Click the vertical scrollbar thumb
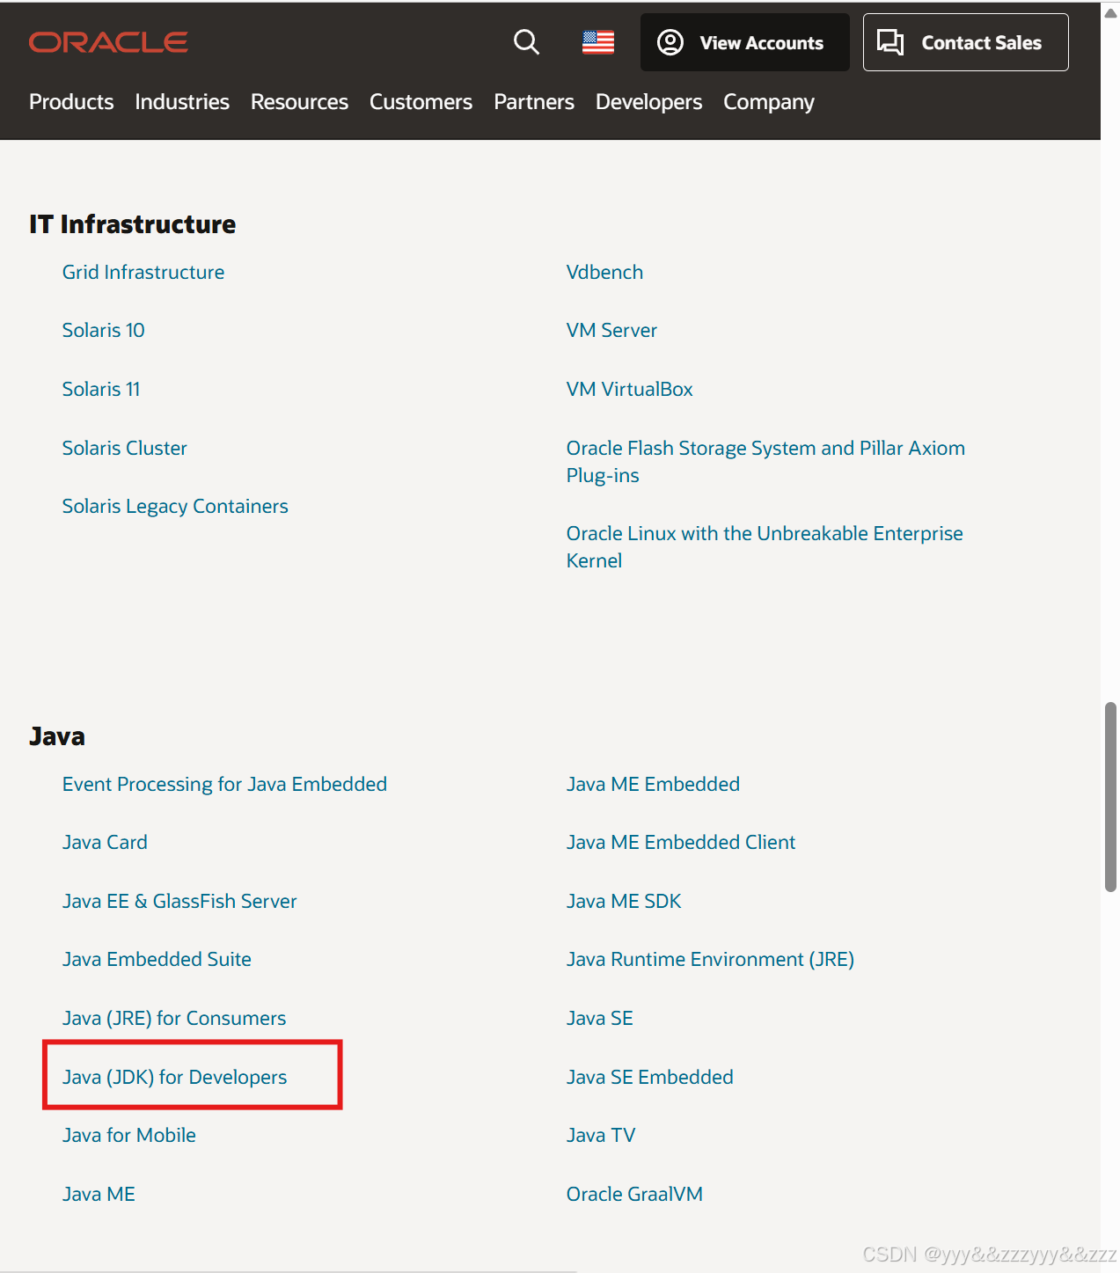This screenshot has width=1120, height=1273. tap(1110, 797)
